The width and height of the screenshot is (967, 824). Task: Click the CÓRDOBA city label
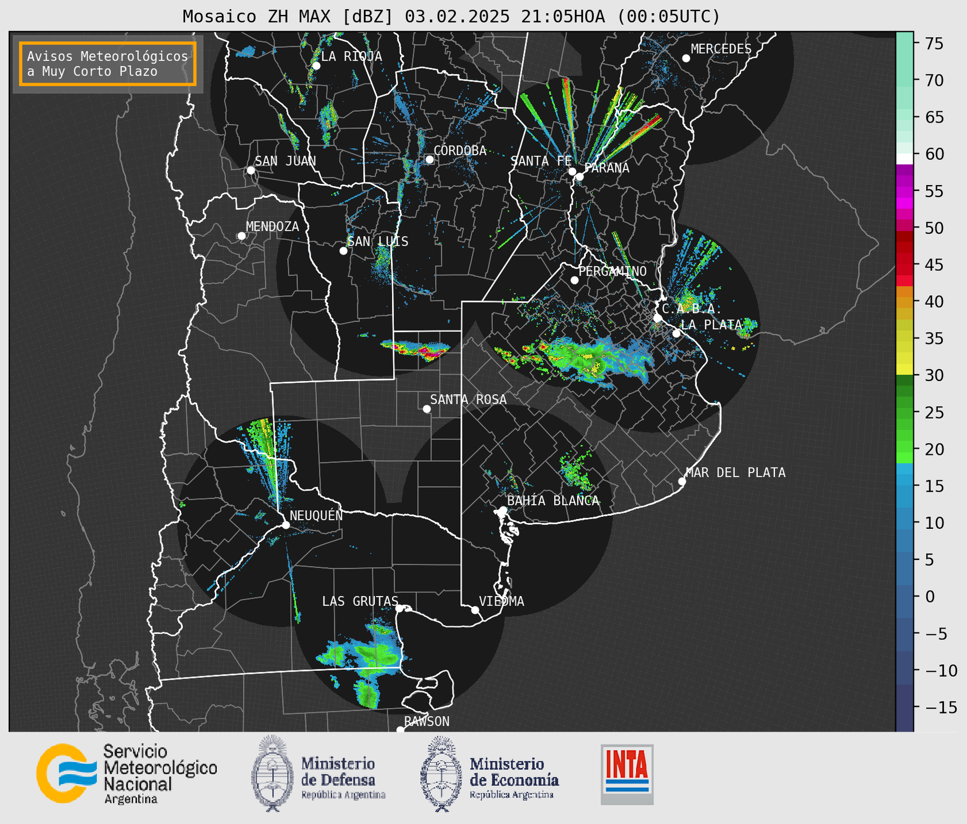click(460, 151)
